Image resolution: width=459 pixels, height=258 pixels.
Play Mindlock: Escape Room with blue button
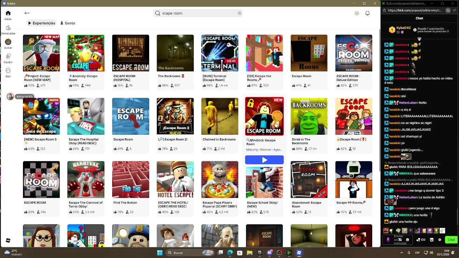pos(264,160)
